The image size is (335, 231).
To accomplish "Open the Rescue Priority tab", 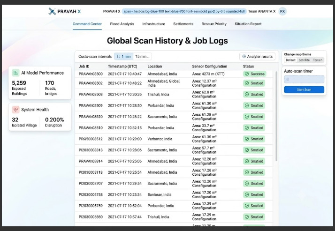I will tap(214, 24).
